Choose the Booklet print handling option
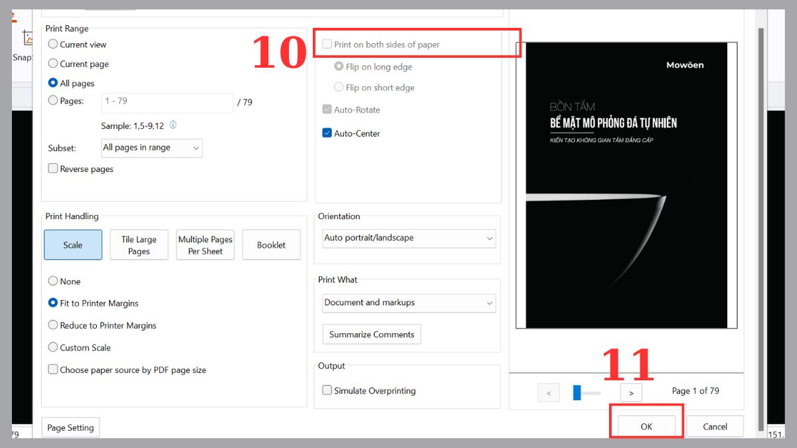 pyautogui.click(x=271, y=245)
